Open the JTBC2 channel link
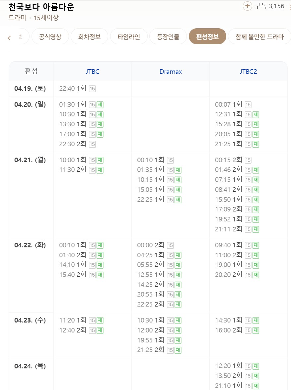Image resolution: width=291 pixels, height=390 pixels. [248, 71]
